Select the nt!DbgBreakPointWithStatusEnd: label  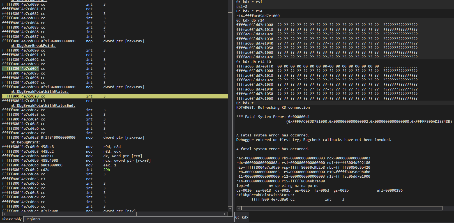coord(43,106)
